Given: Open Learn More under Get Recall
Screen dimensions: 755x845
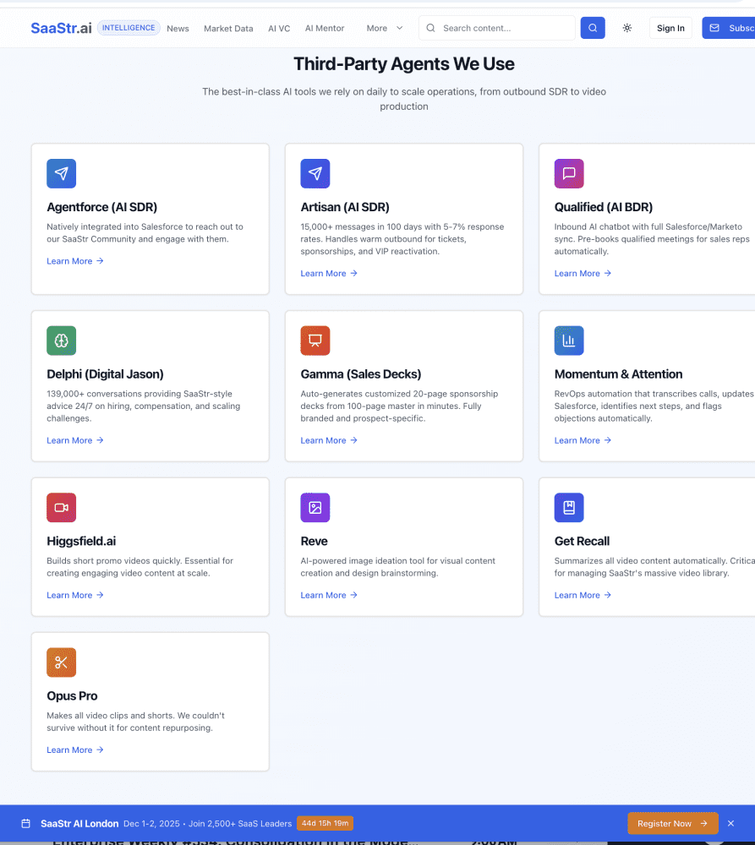Looking at the screenshot, I should (x=583, y=595).
